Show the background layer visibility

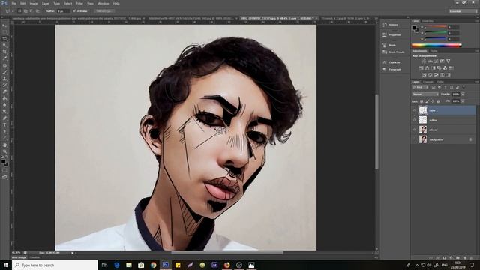pos(415,139)
